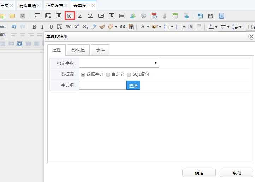Click the text direction icon below HTML
This screenshot has width=255, height=182.
[x=2, y=35]
